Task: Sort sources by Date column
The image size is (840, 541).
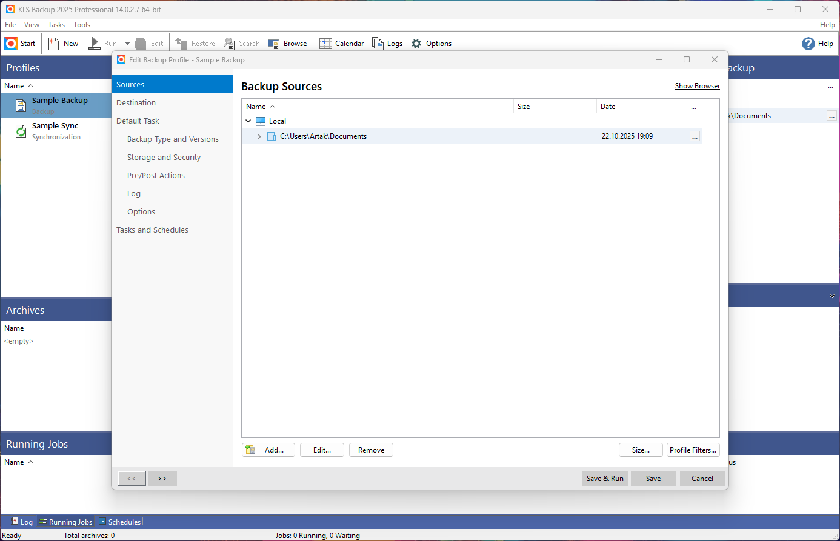Action: (641, 107)
